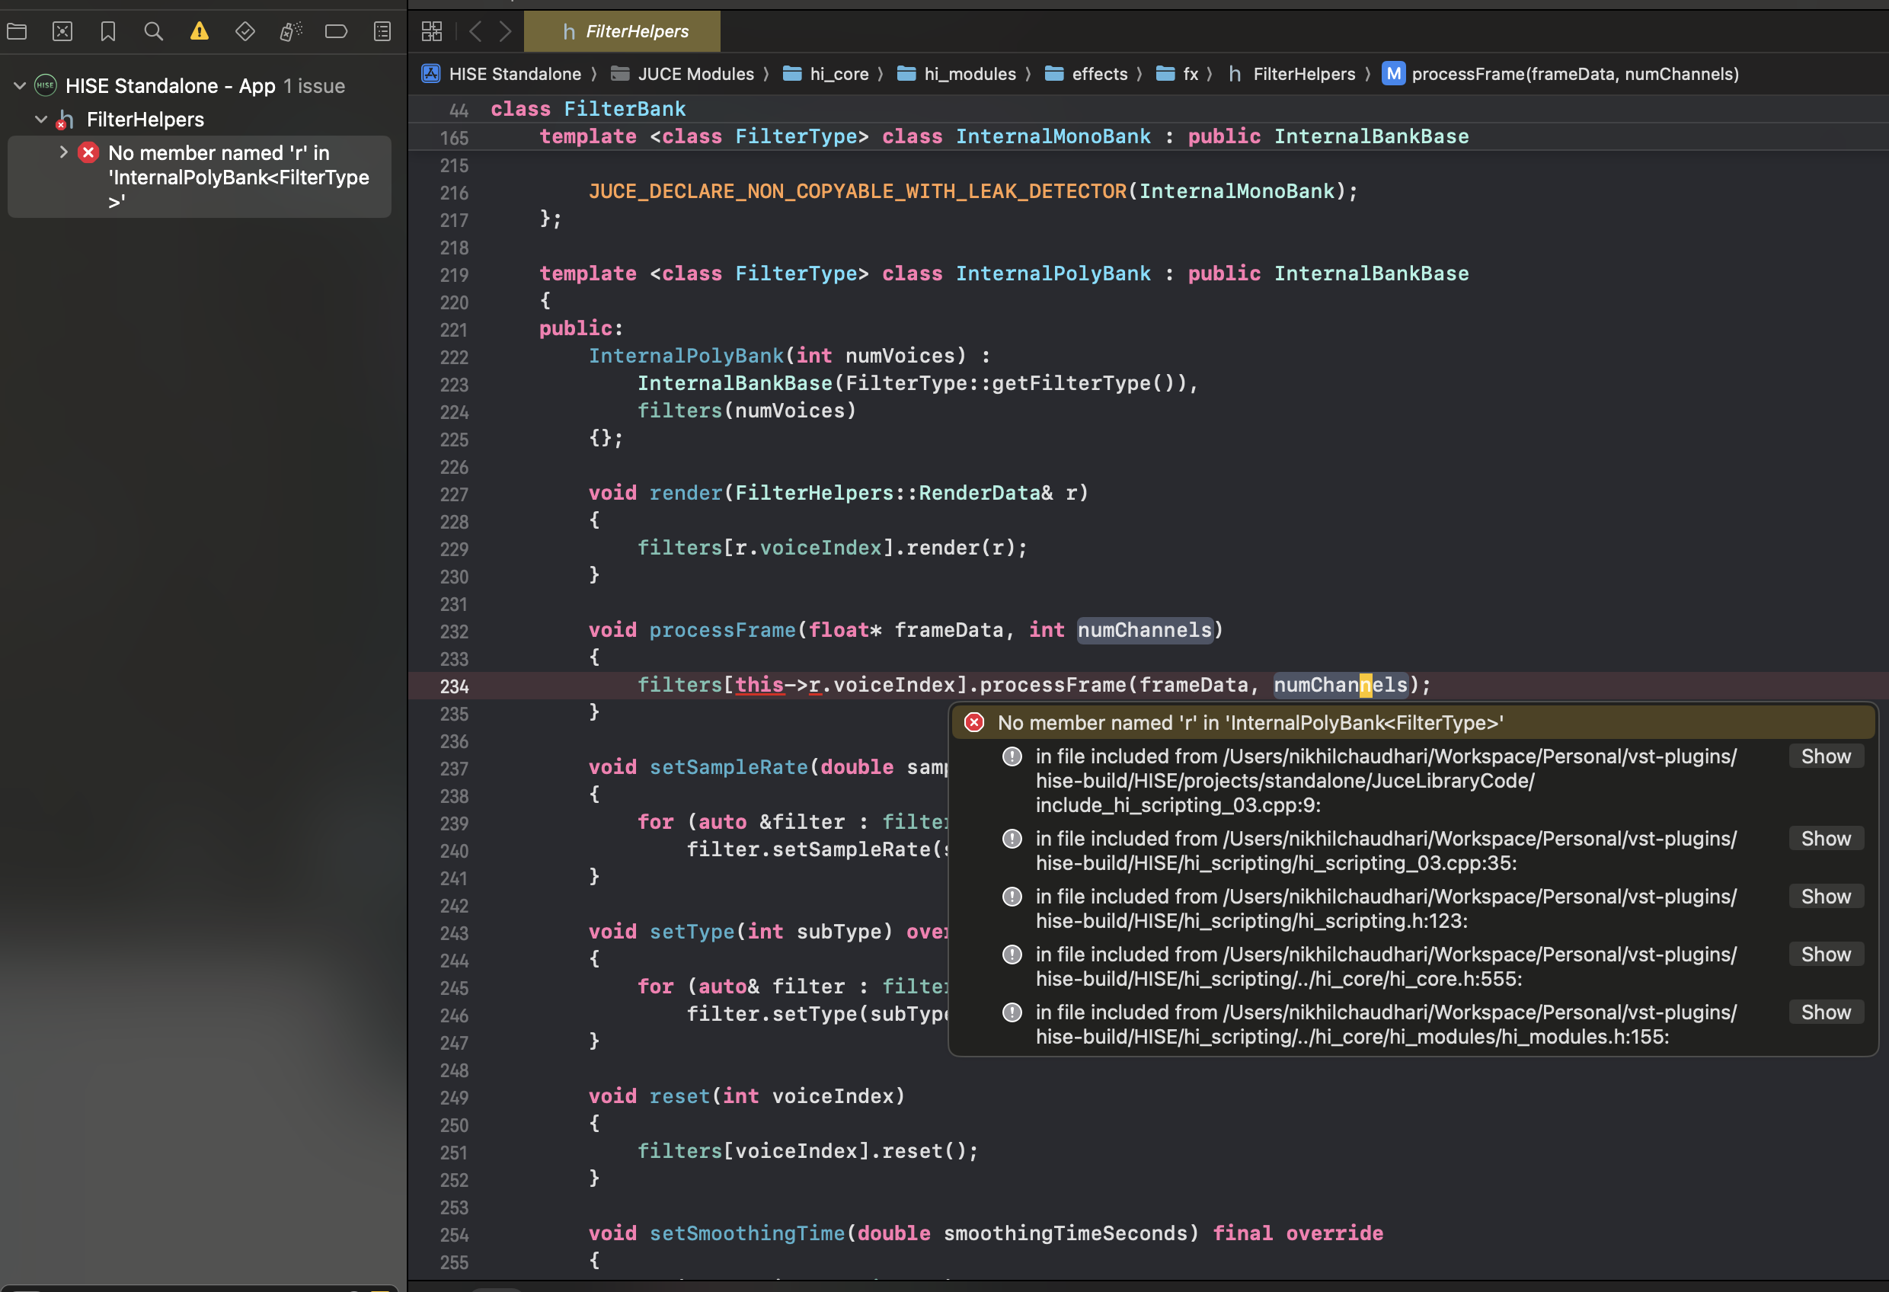Show include_hi_scripting_03.cpp:9 location
1889x1292 pixels.
(1826, 756)
